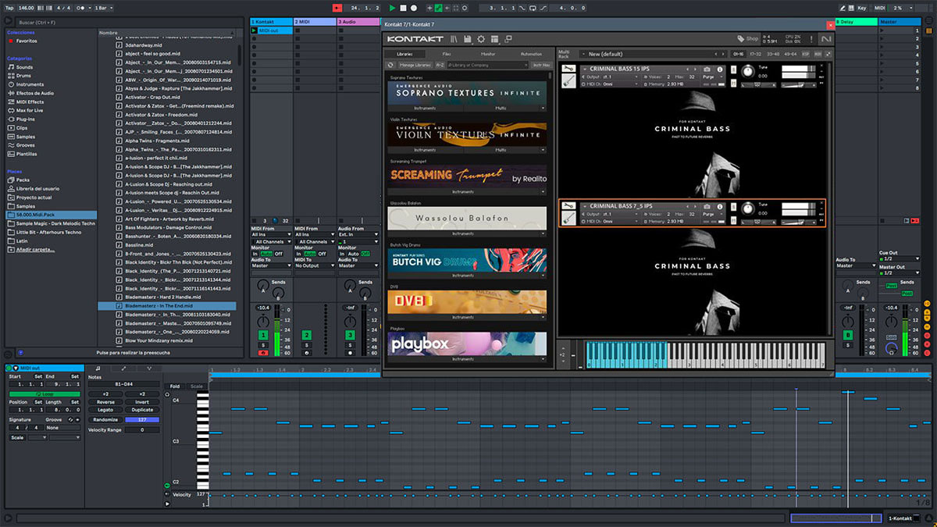Image resolution: width=937 pixels, height=527 pixels.
Task: Arm the transport Record button
Action: click(414, 8)
